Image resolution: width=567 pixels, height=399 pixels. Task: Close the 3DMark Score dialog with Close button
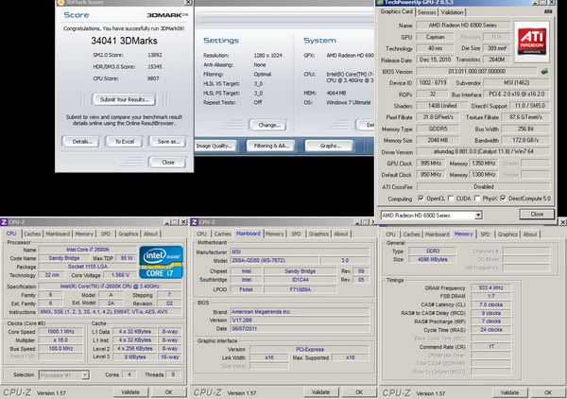[x=168, y=162]
